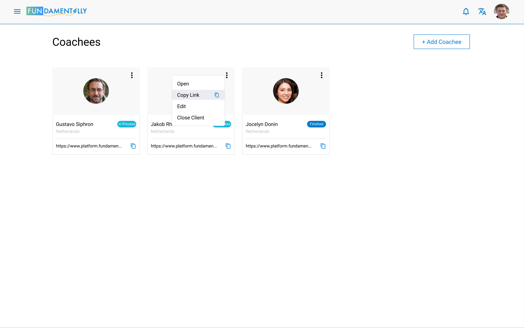Click the Add Coachee button
524x328 pixels.
[441, 42]
